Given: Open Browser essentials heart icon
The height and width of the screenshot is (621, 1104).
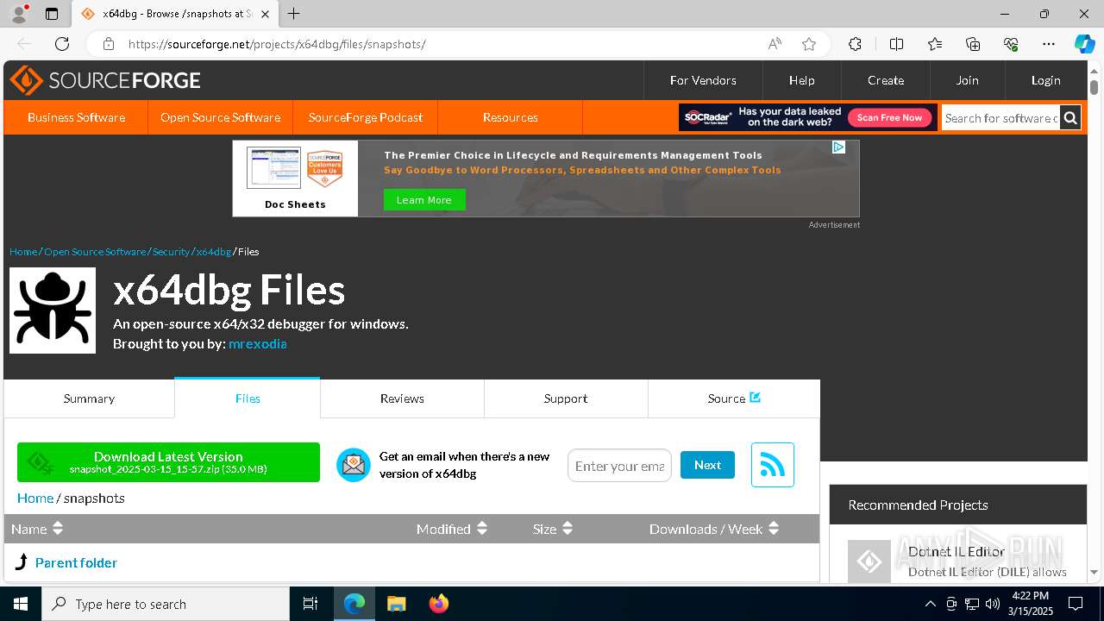Looking at the screenshot, I should [x=1011, y=44].
